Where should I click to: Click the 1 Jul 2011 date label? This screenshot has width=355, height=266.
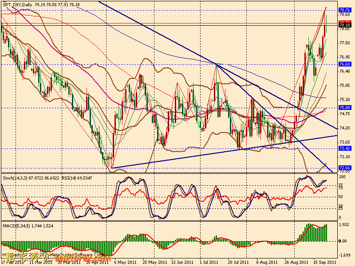point(209,262)
